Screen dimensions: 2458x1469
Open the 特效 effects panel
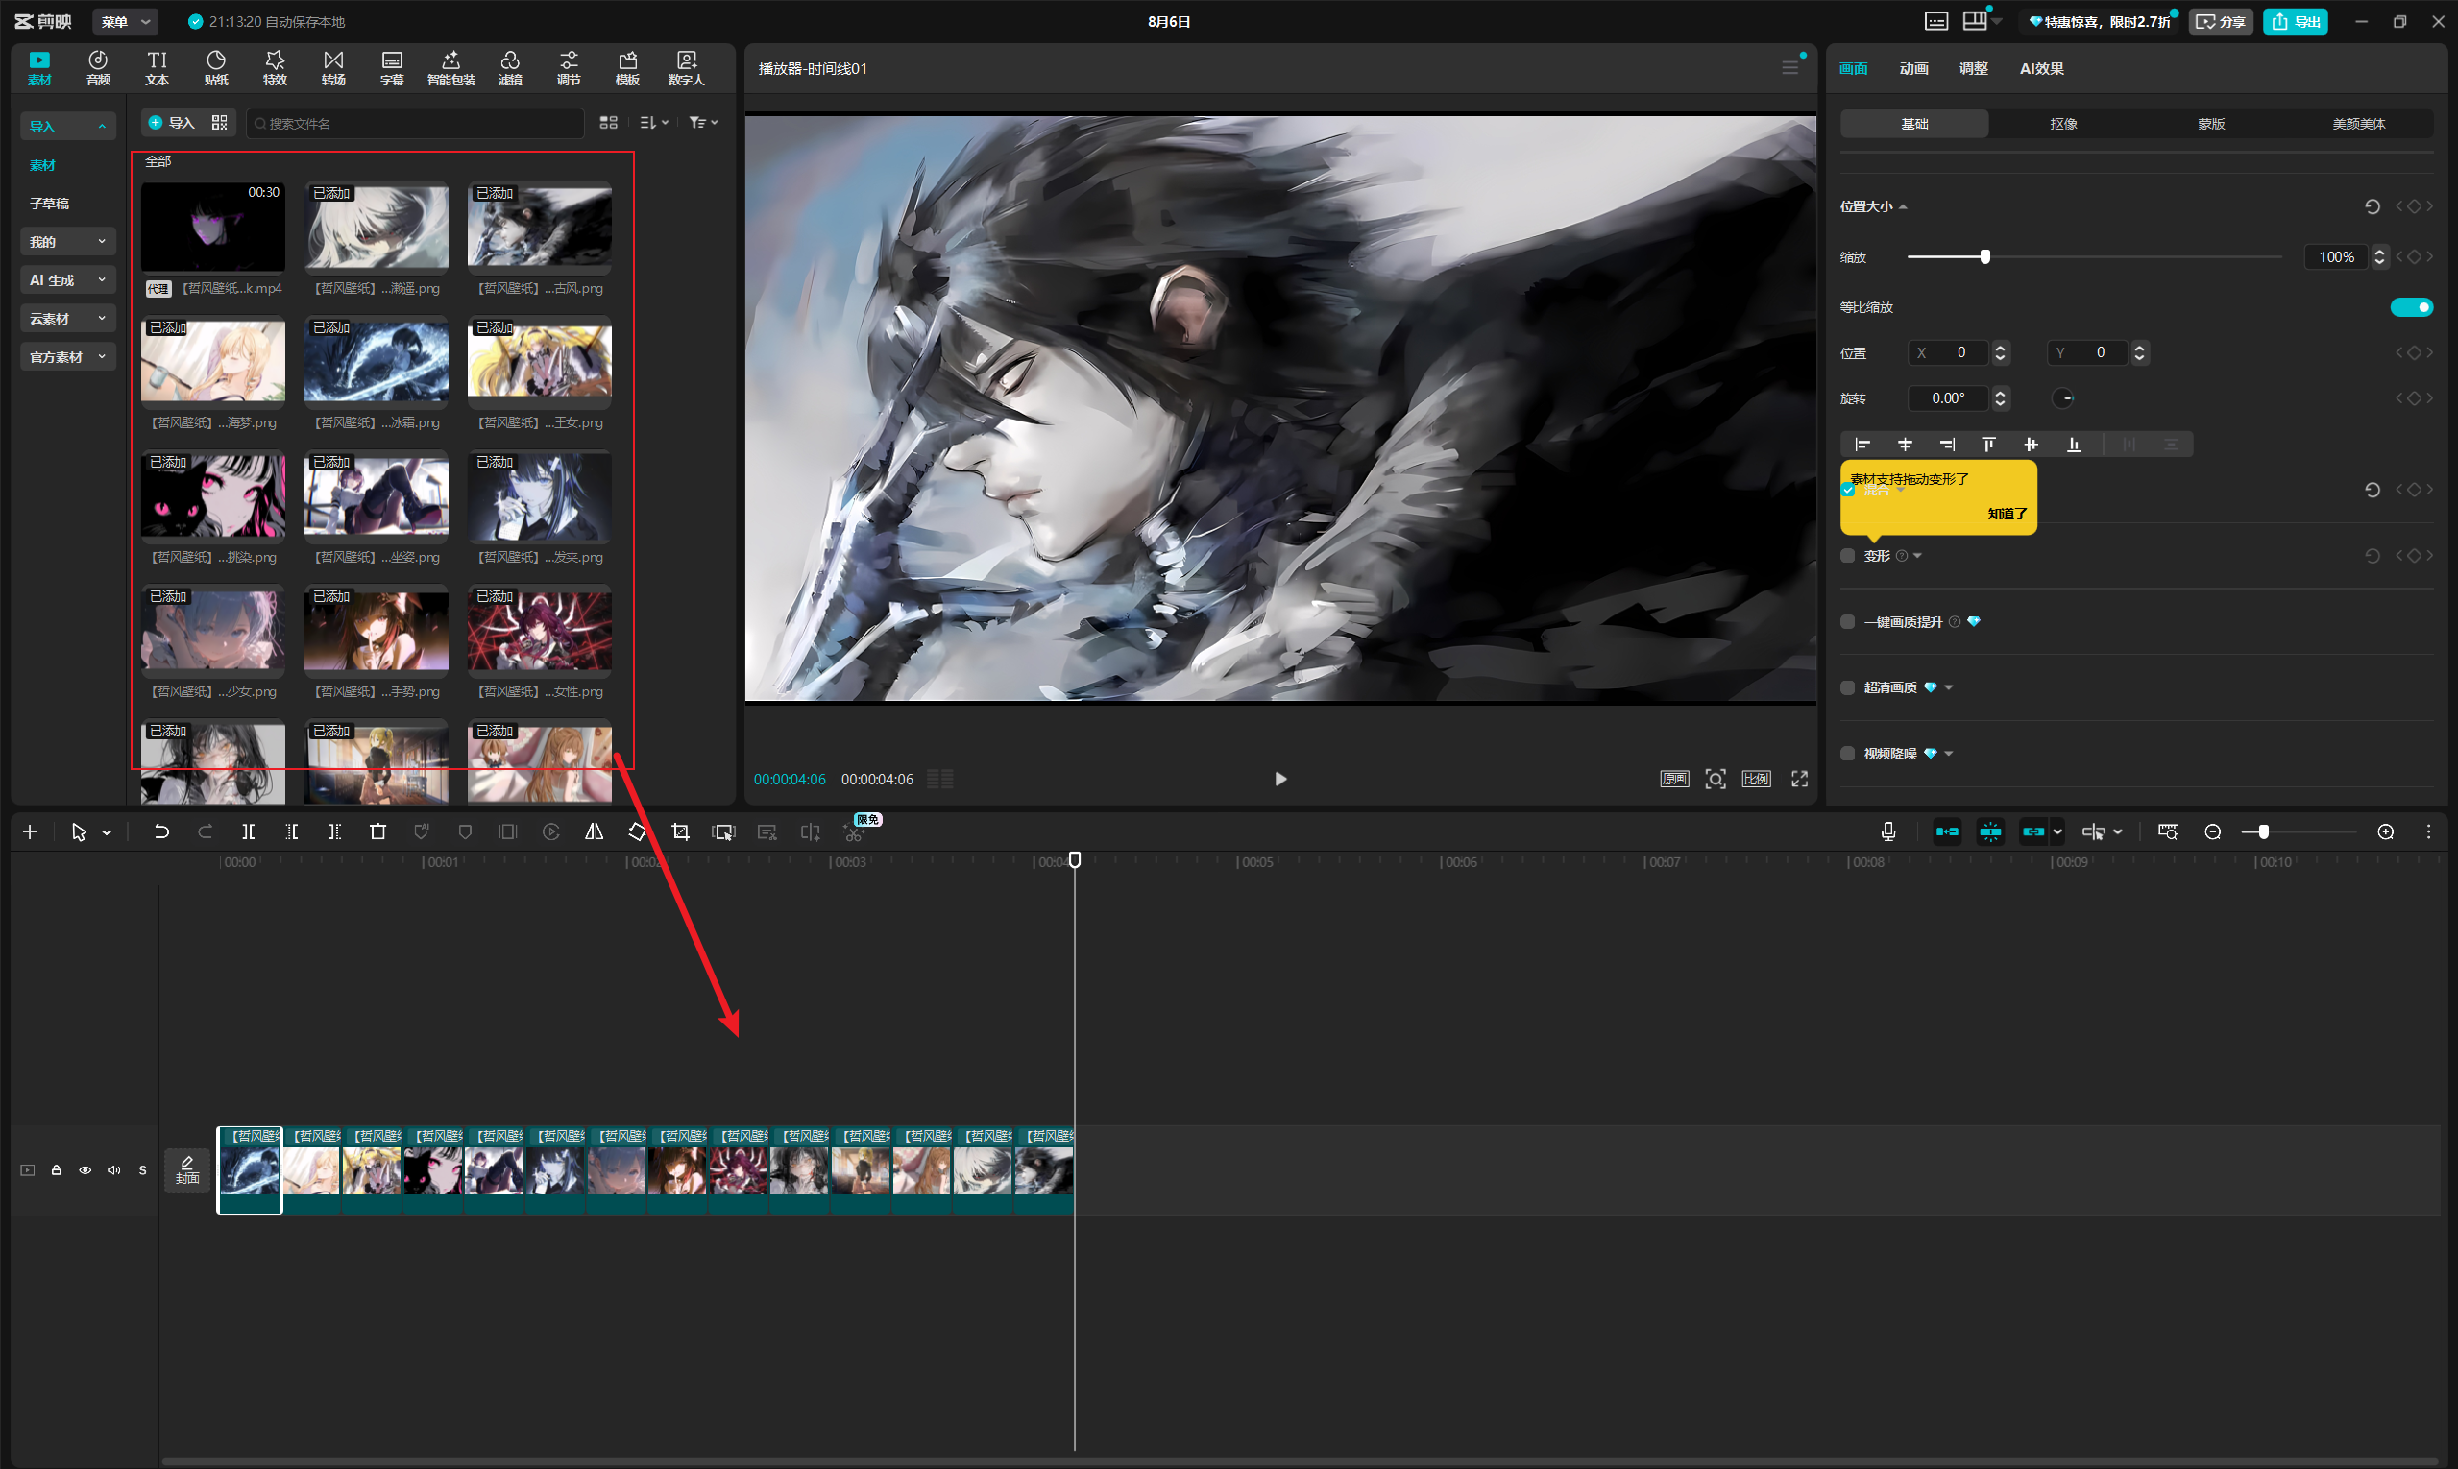[275, 67]
